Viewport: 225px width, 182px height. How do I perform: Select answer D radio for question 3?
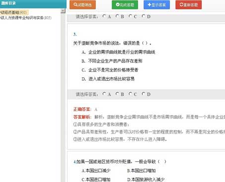[x=143, y=94]
